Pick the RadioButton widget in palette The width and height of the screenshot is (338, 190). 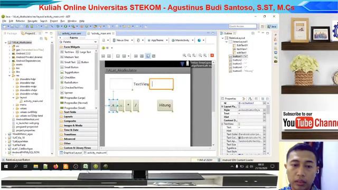click(x=69, y=82)
